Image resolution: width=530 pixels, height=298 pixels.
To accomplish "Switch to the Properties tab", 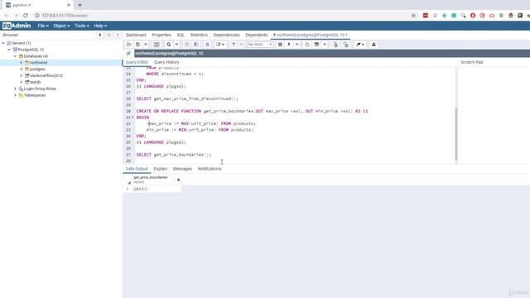I will click(x=161, y=35).
